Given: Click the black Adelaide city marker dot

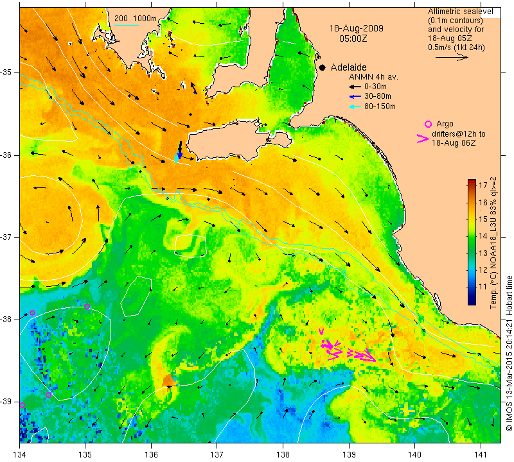Looking at the screenshot, I should click(323, 67).
